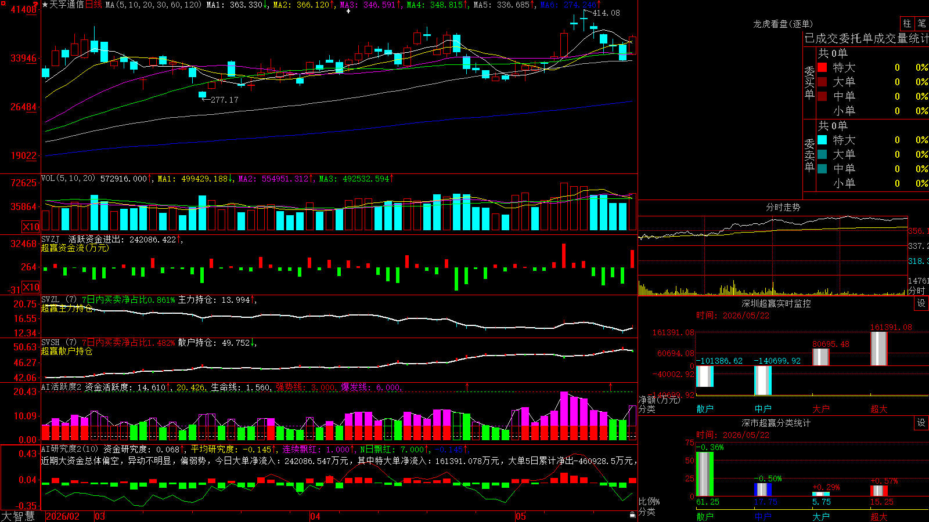Switch order view to 笔 (tick) mode

pyautogui.click(x=921, y=23)
